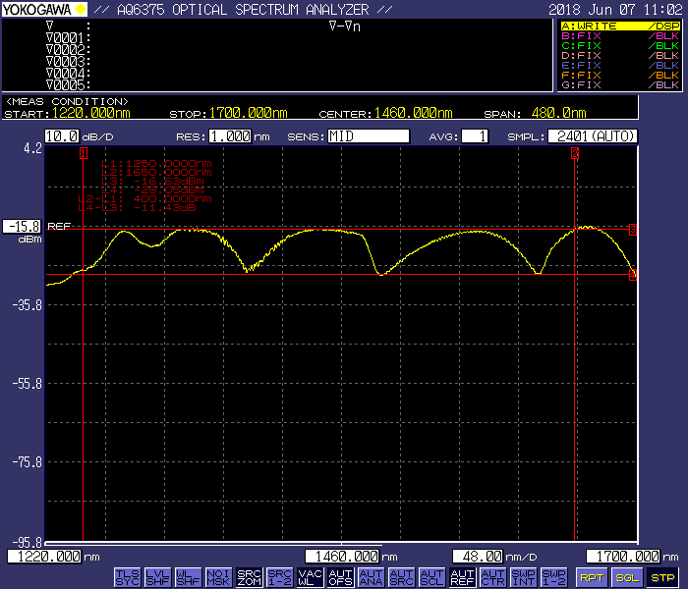This screenshot has width=688, height=589.
Task: Click the AUT OFS auto offset icon
Action: (x=340, y=576)
